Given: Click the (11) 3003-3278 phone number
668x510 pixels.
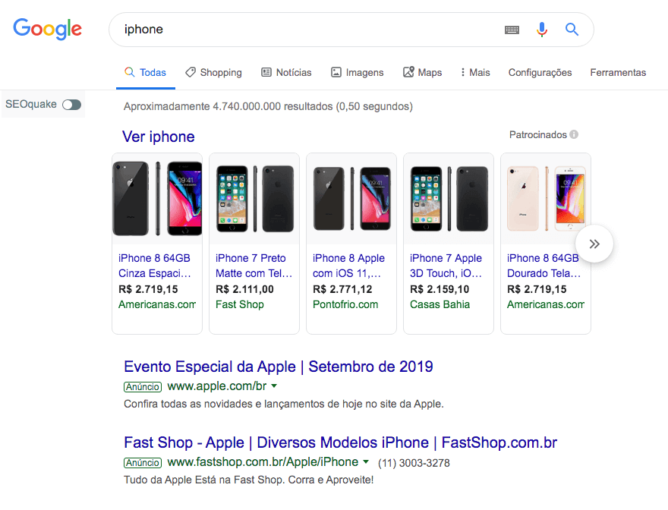Looking at the screenshot, I should point(414,463).
